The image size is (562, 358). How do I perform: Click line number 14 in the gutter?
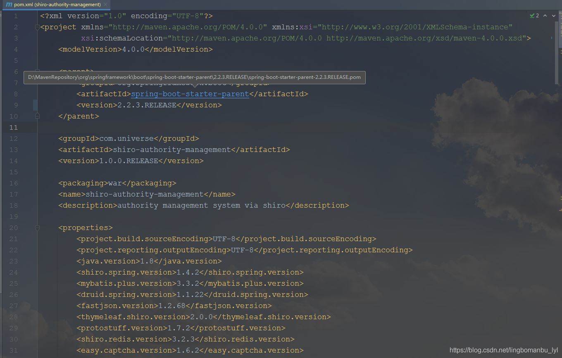click(13, 161)
